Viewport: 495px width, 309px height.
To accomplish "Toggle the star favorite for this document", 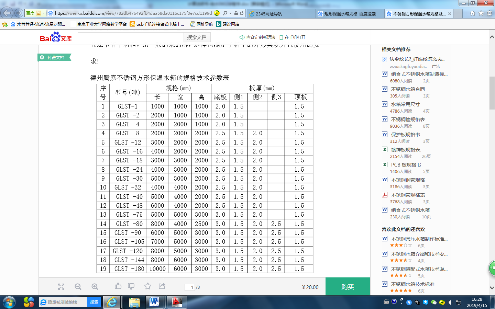I will coord(148,286).
